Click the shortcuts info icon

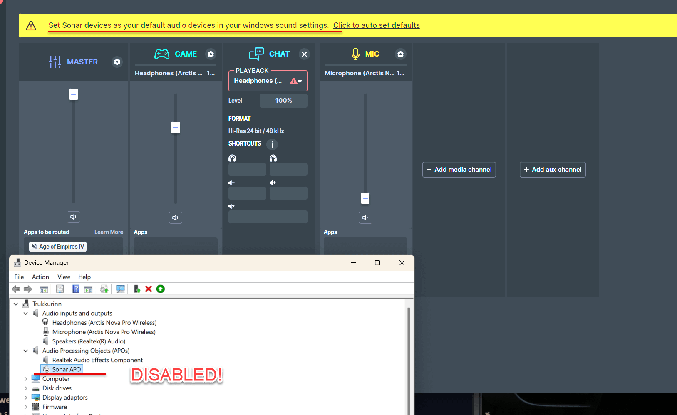pyautogui.click(x=272, y=144)
